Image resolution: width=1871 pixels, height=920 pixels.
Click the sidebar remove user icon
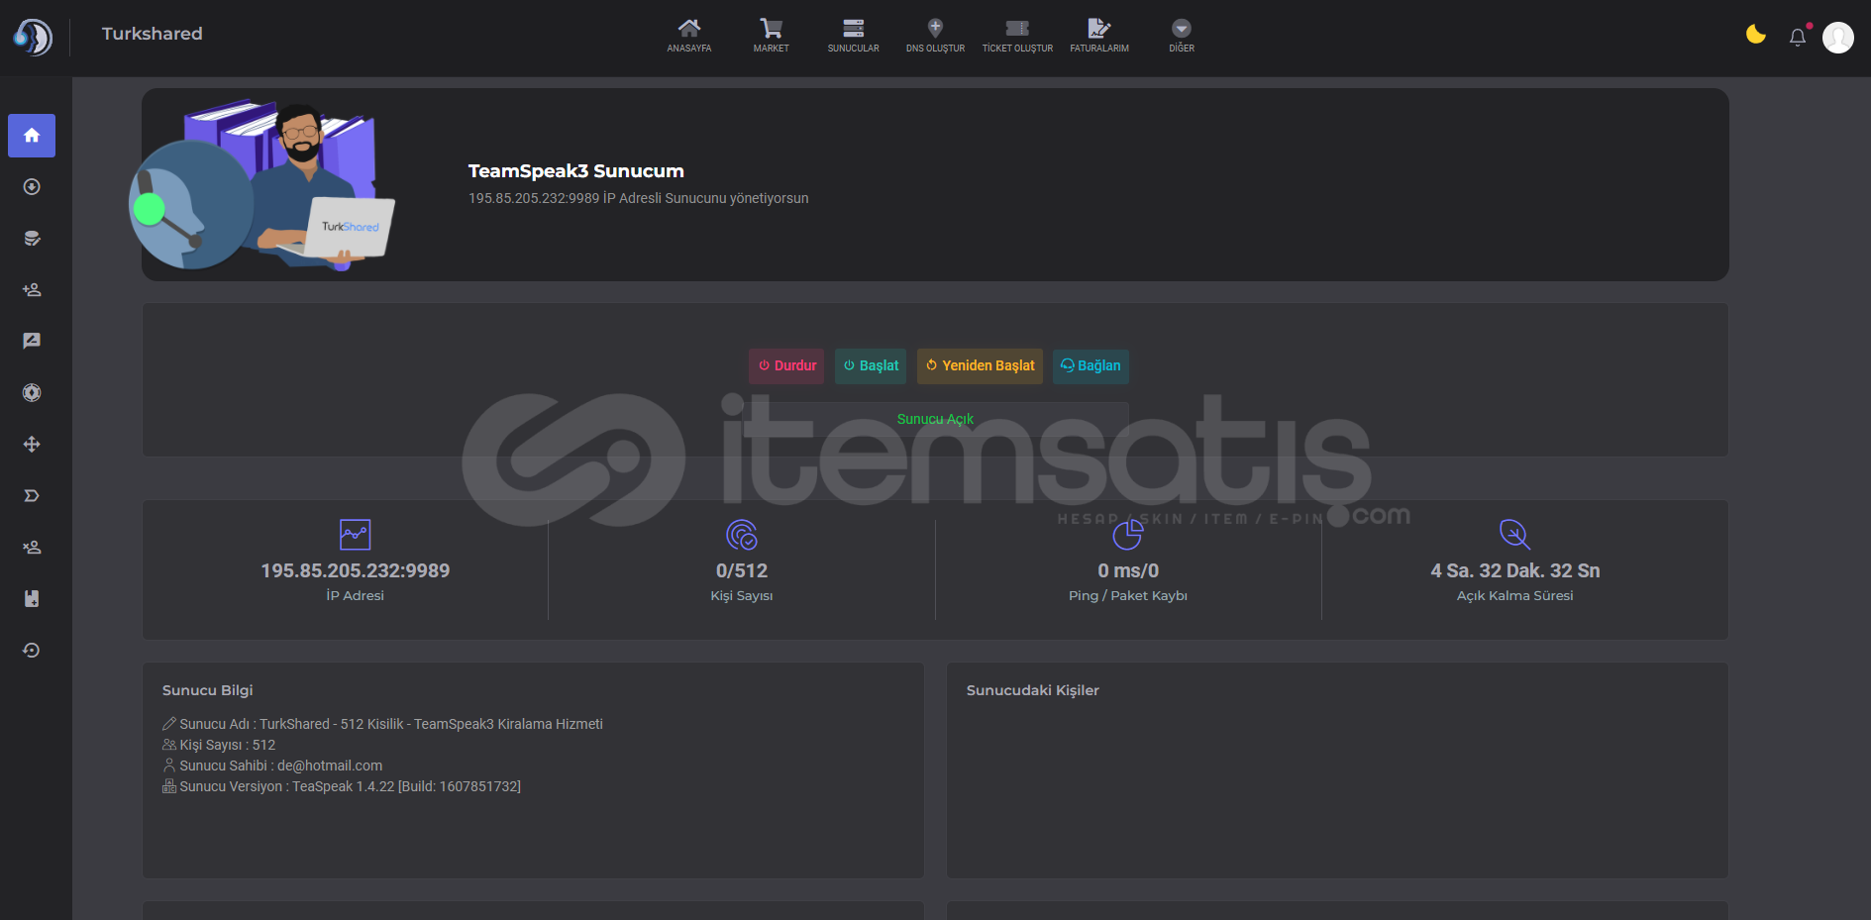32,548
